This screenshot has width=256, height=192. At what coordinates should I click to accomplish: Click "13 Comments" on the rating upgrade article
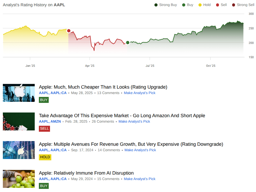[x=108, y=93]
